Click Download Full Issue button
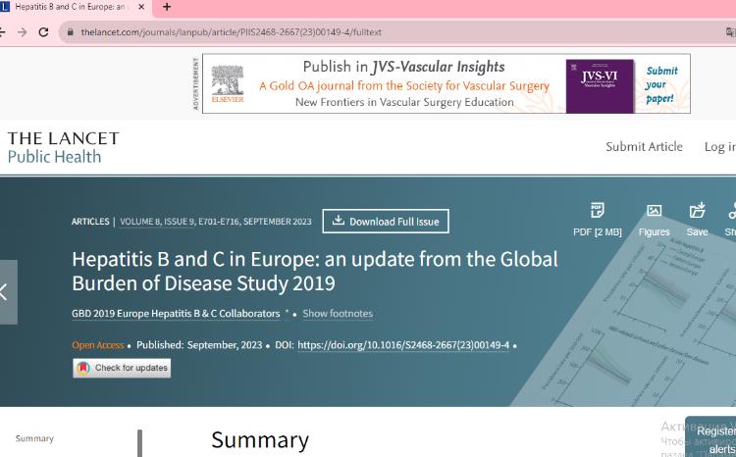The width and height of the screenshot is (736, 457). [x=386, y=222]
